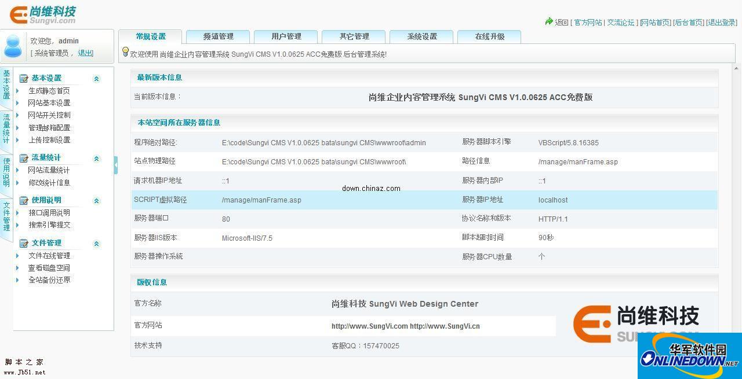Click the arrow bullet before 网站基本设置
Image resolution: width=742 pixels, height=379 pixels.
click(17, 102)
